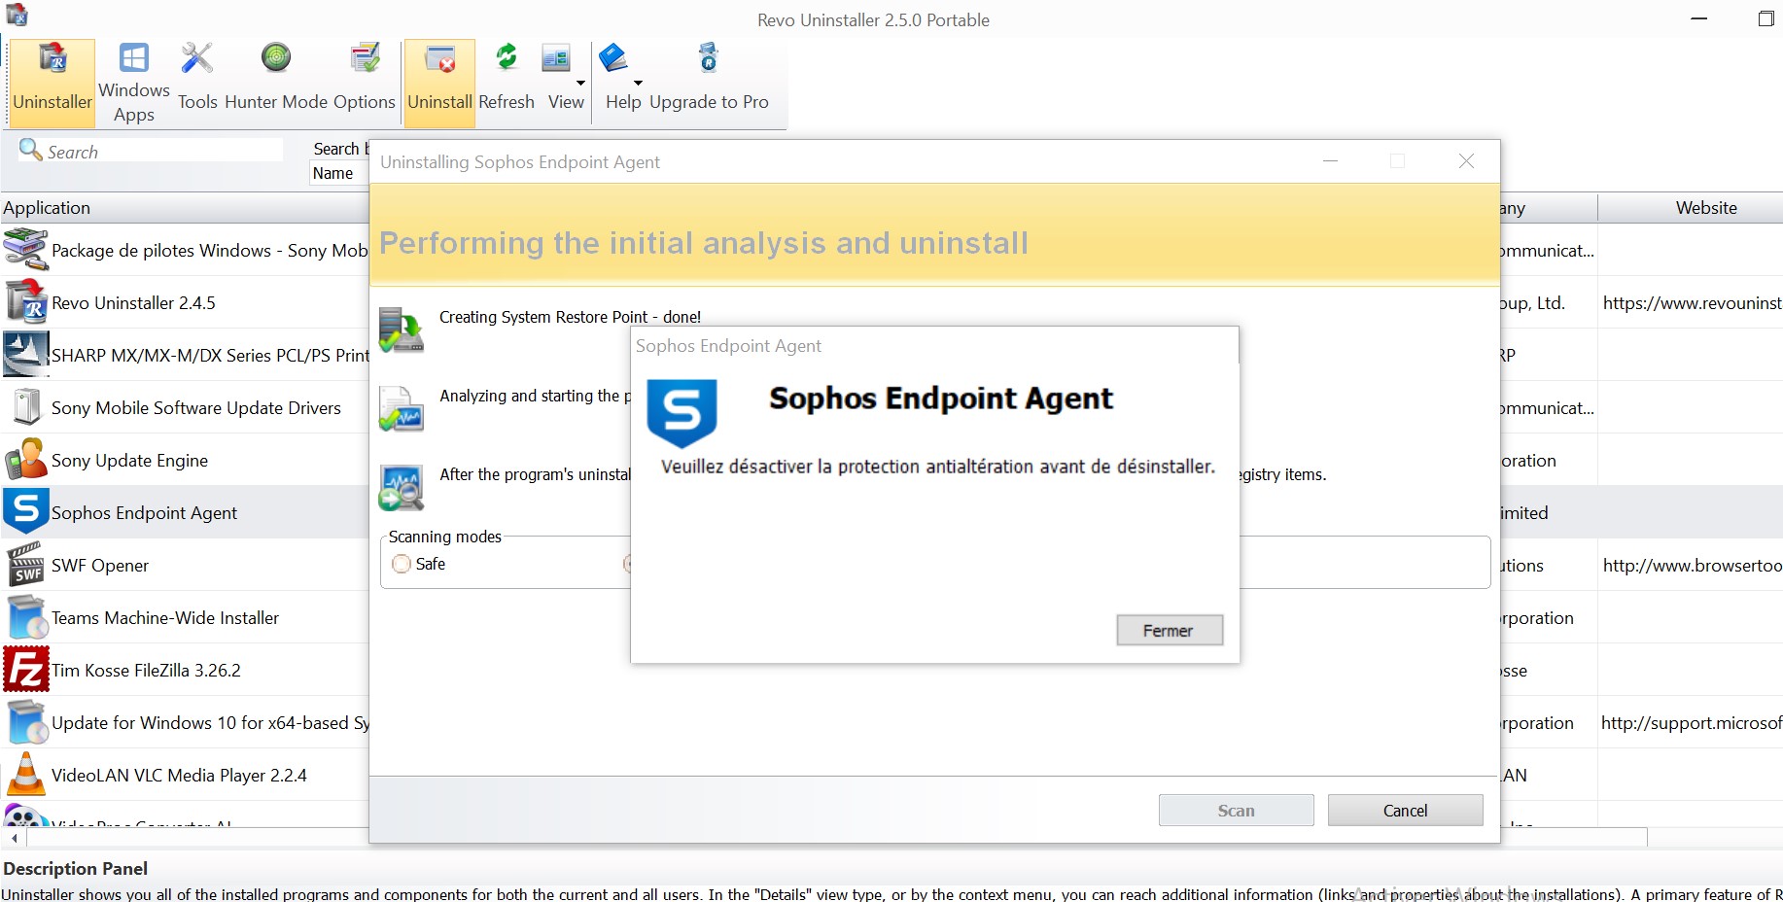Expand the Help dropdown arrow

point(638,83)
